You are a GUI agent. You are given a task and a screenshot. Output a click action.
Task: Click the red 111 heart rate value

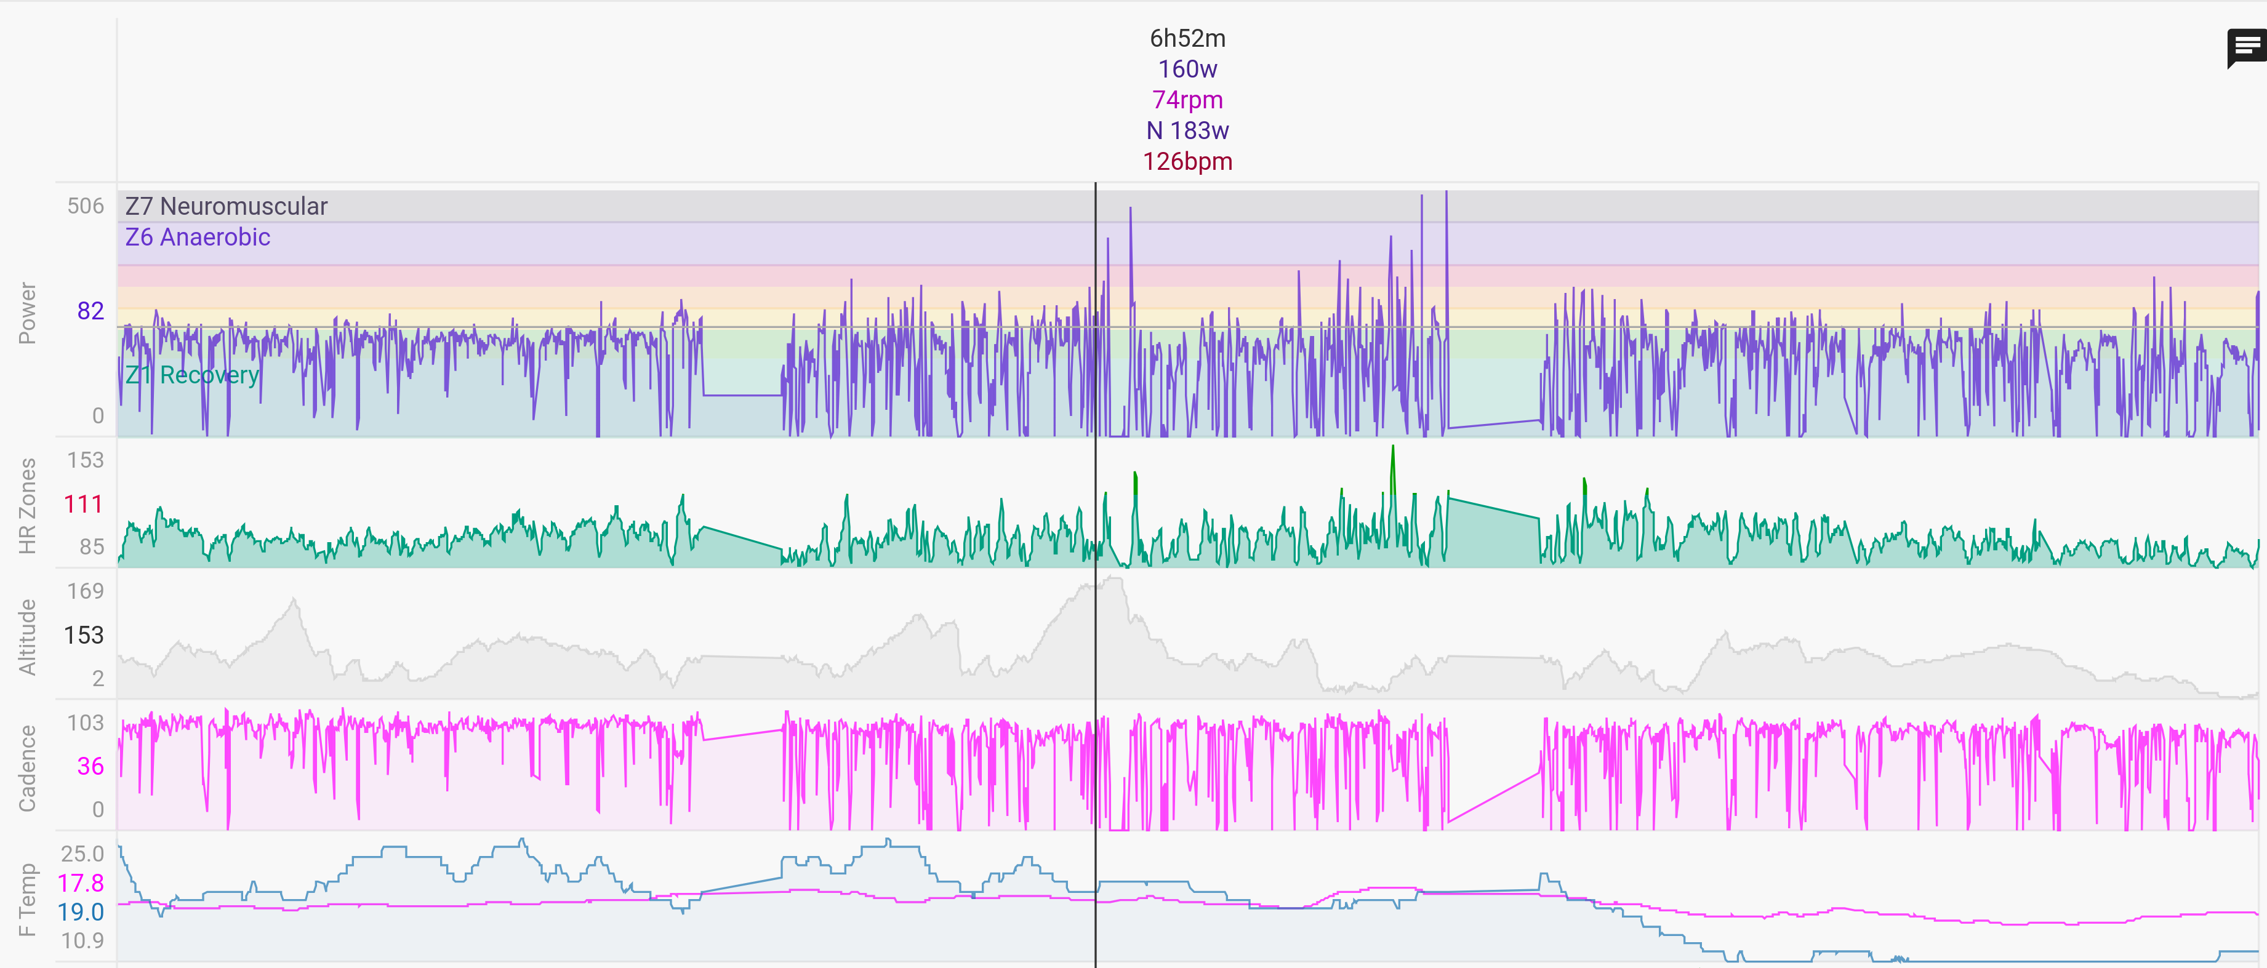pyautogui.click(x=84, y=504)
